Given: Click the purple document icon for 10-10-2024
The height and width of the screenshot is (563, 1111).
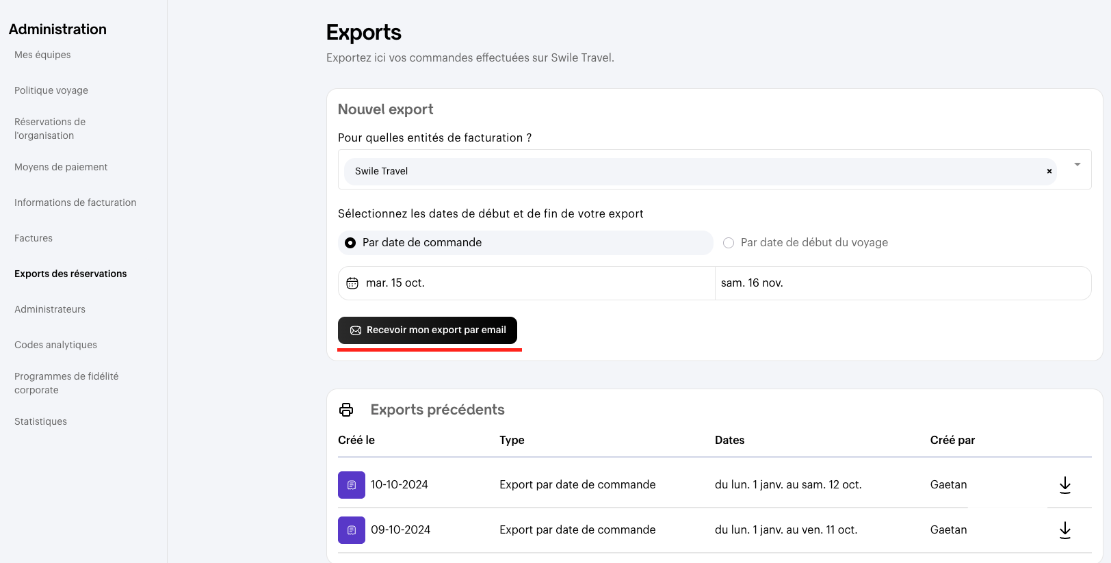Looking at the screenshot, I should 351,485.
